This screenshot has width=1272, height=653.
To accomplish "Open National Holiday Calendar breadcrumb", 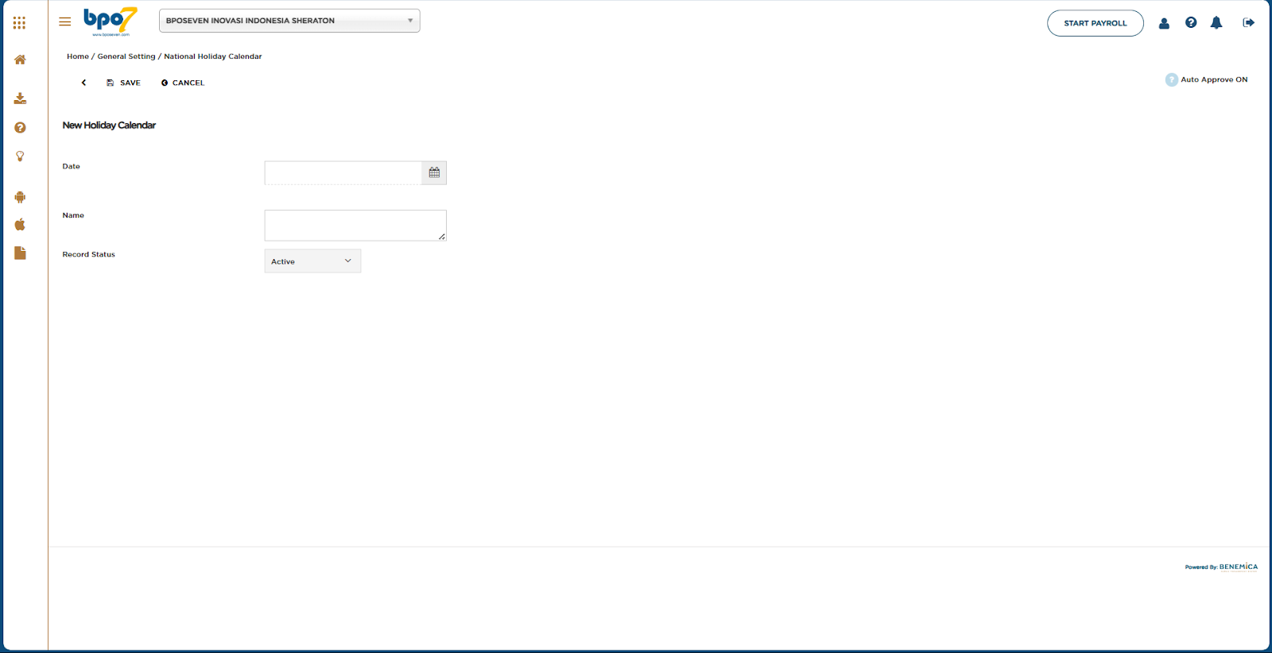I will pyautogui.click(x=213, y=56).
